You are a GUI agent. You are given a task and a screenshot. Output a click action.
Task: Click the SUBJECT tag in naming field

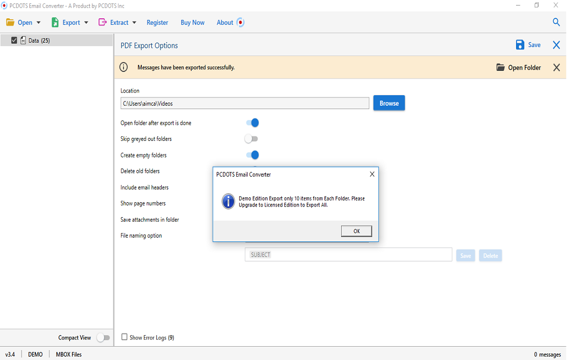(260, 255)
